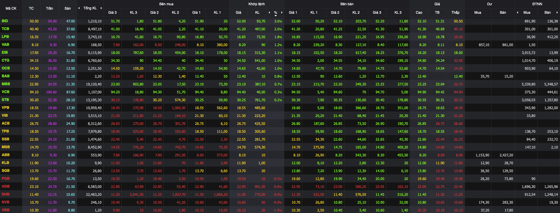This screenshot has width=560, height=213.
Task: Click the Bên bán group header
Action: (x=347, y=4)
